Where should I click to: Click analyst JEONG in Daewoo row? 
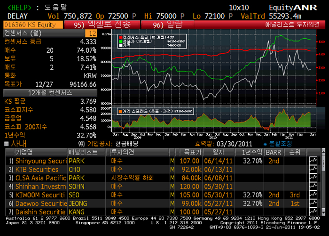click(x=78, y=203)
